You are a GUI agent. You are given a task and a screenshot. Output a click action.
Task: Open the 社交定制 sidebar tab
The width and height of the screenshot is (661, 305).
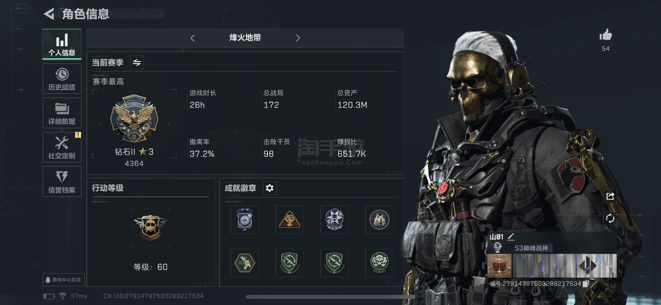[62, 147]
